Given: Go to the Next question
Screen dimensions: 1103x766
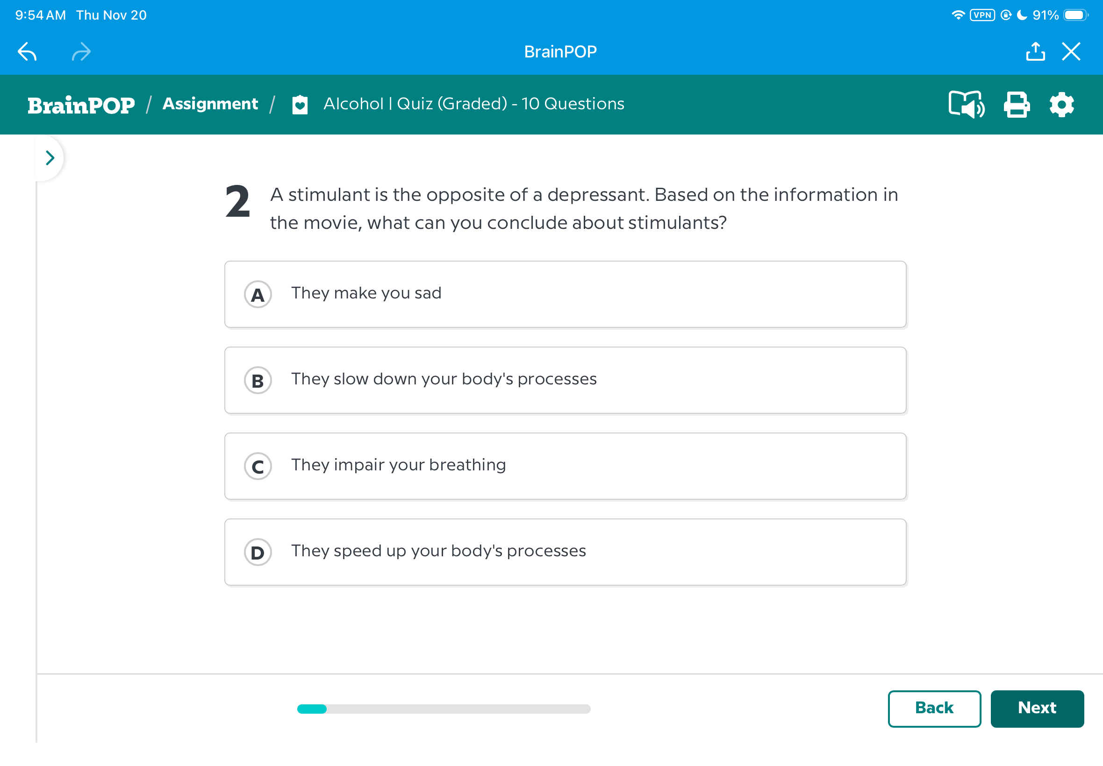Looking at the screenshot, I should [1037, 709].
